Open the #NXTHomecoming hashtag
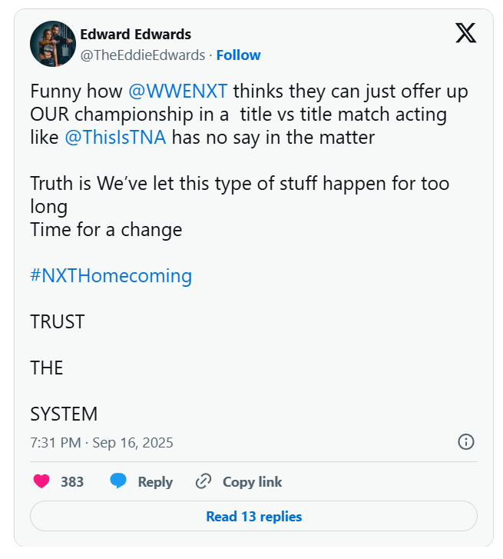Screen dimensions: 503x559 coord(111,275)
